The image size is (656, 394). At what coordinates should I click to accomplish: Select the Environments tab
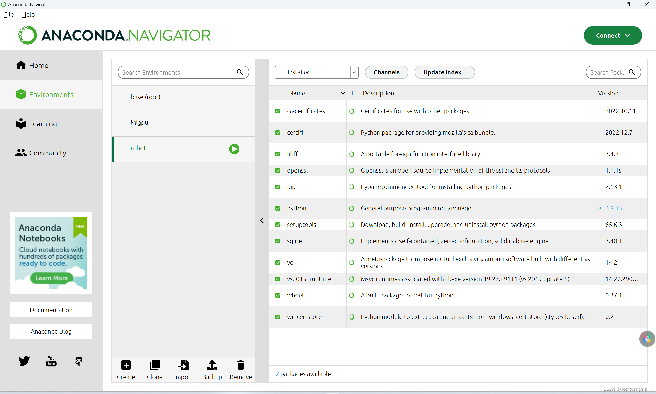[x=51, y=94]
